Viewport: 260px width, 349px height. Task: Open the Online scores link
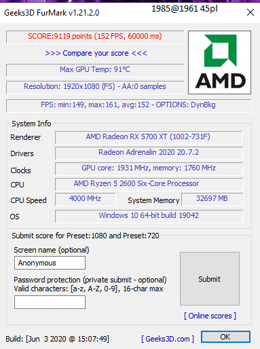(x=210, y=316)
